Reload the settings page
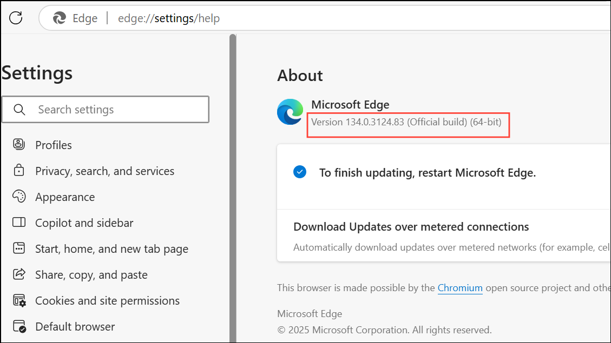Screen dimensions: 611x343 [x=16, y=17]
